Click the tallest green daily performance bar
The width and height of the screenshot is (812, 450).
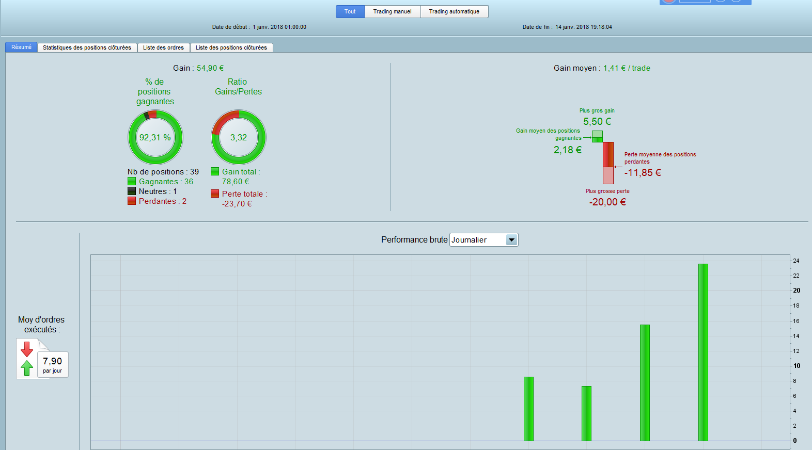[703, 352]
